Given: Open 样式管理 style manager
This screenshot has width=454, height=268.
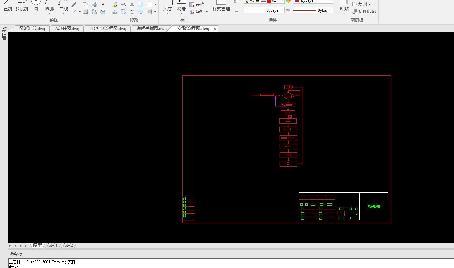Looking at the screenshot, I should coord(221,6).
